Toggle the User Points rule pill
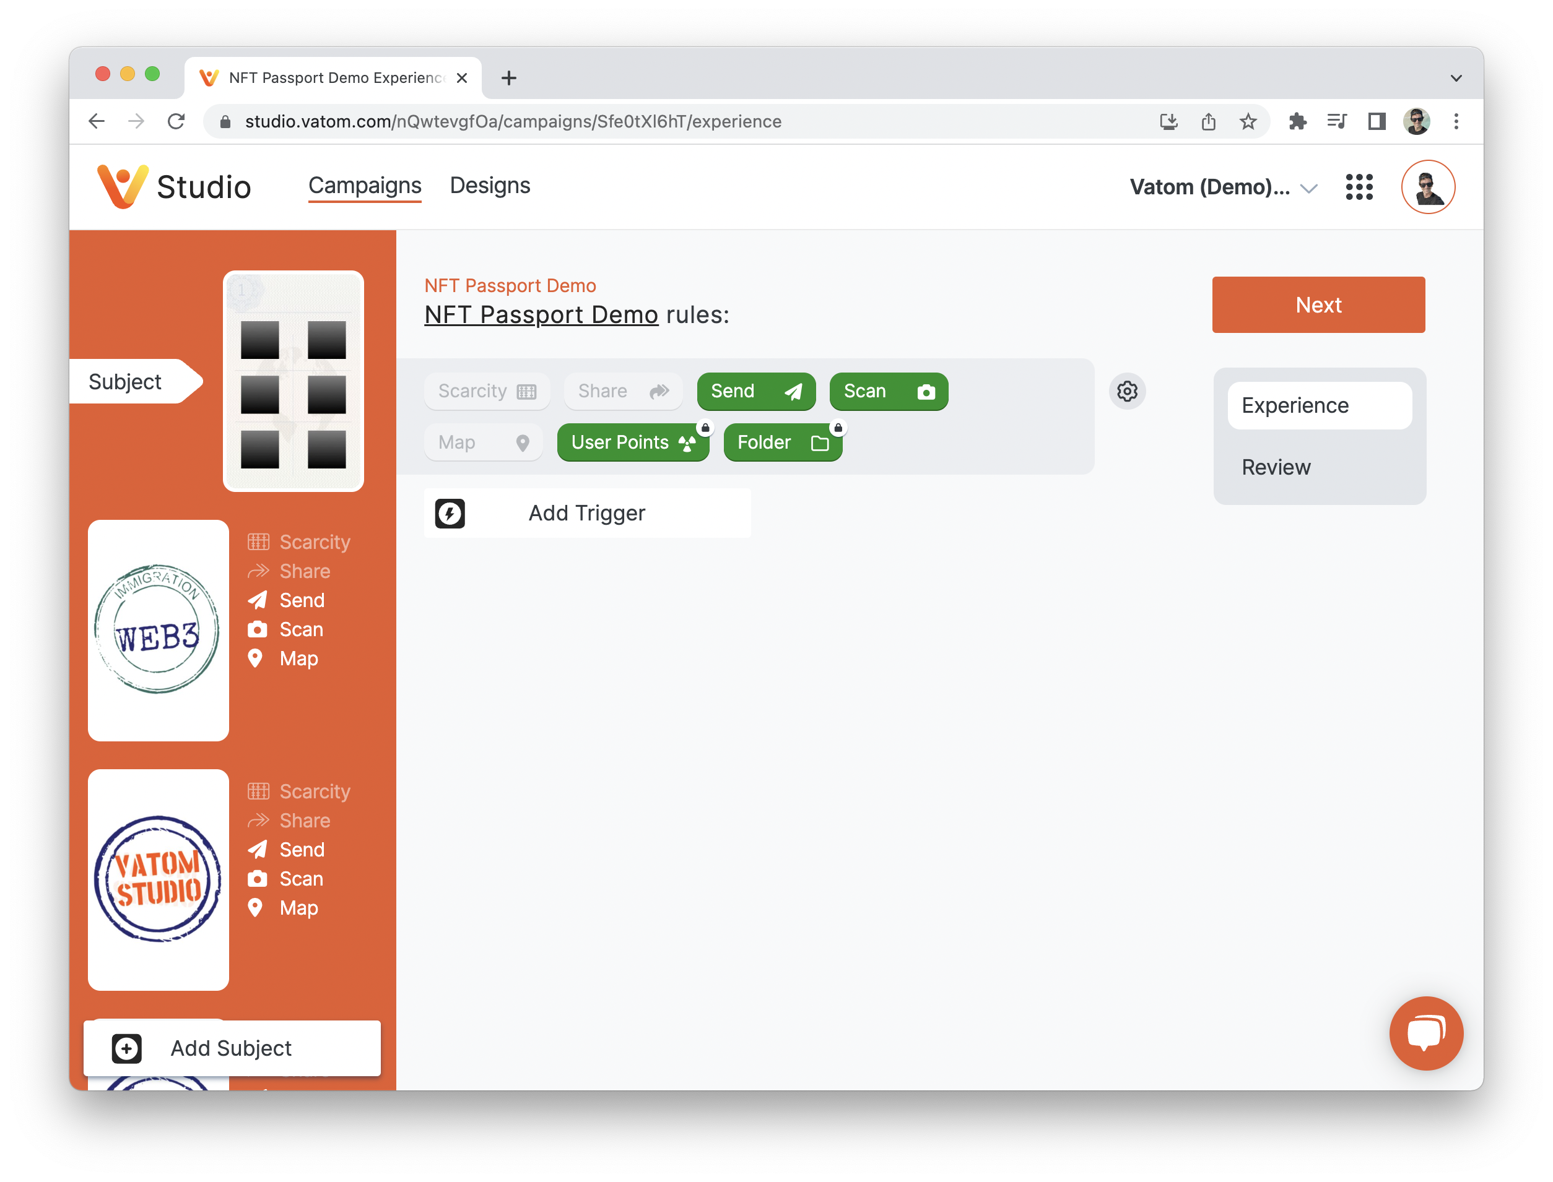The height and width of the screenshot is (1182, 1553). [632, 442]
